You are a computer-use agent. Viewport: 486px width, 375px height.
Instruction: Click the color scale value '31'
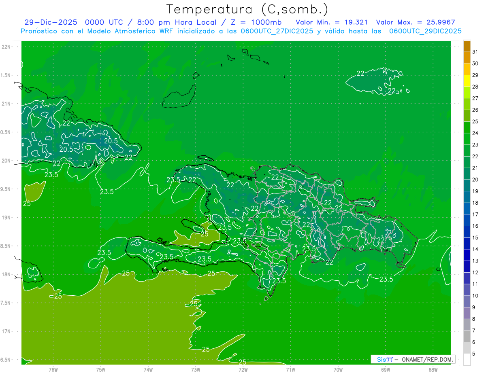(475, 52)
